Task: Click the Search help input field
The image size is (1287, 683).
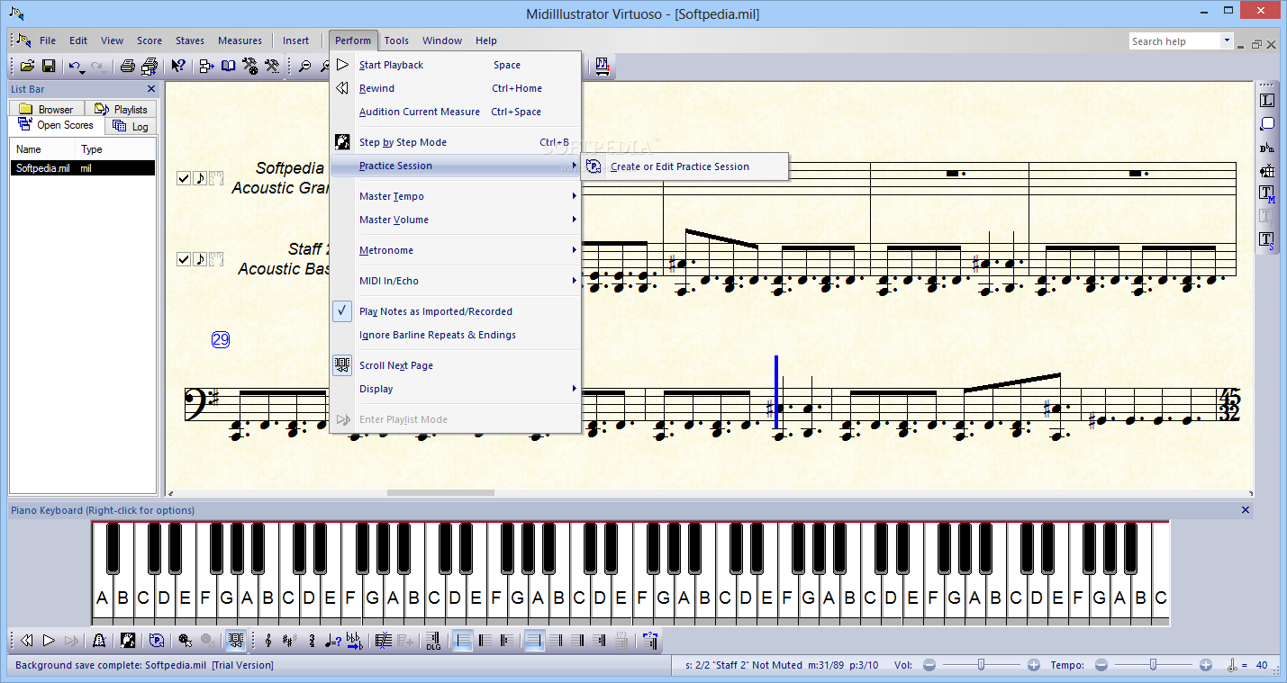Action: coord(1175,41)
